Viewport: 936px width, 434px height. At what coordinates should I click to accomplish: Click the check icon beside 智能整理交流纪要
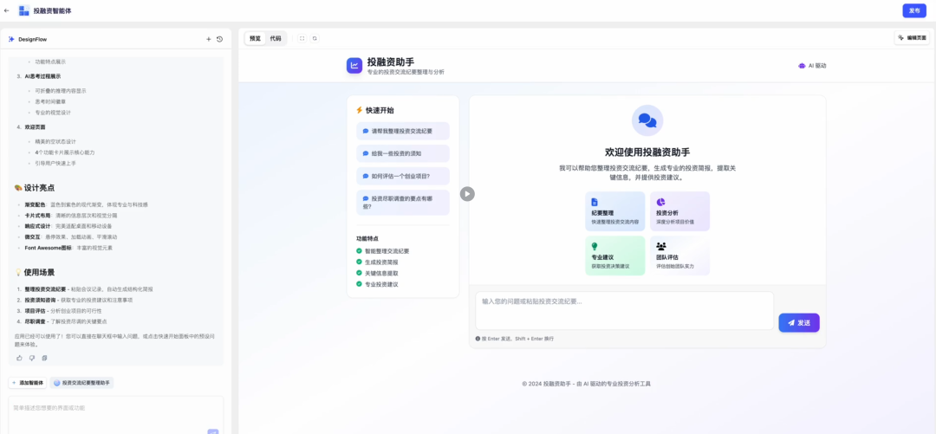[360, 251]
